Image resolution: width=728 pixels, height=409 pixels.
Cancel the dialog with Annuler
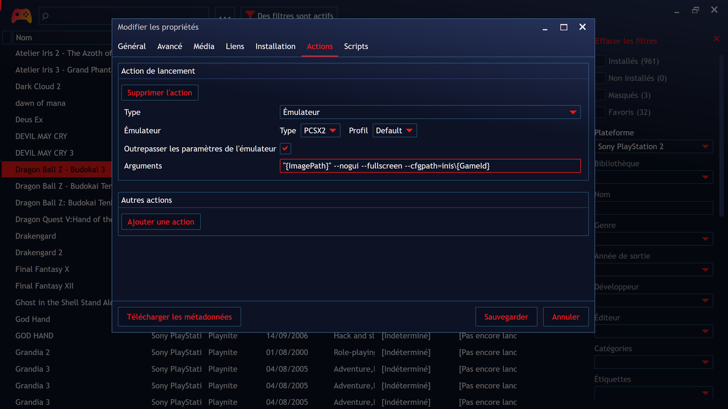566,317
